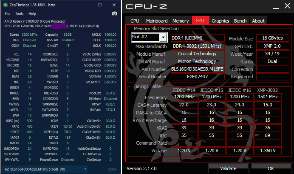Minimize the ZenTimings window
294x174 pixels.
[86, 5]
